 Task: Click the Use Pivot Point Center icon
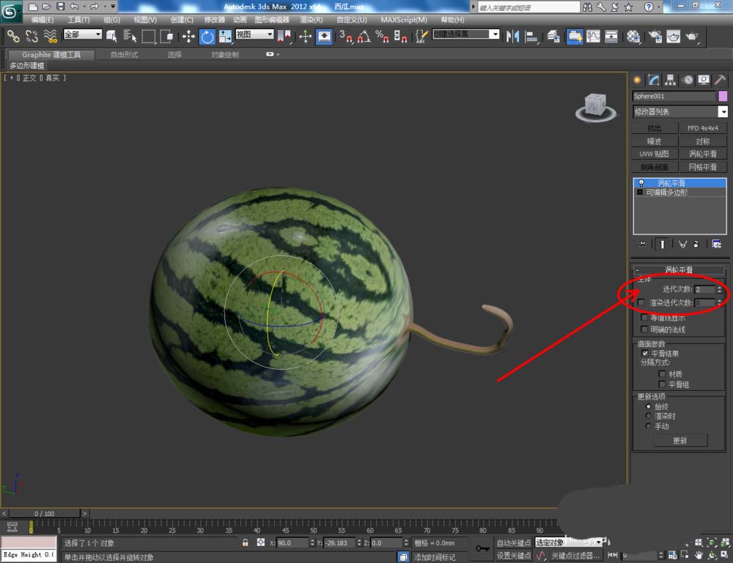click(284, 36)
